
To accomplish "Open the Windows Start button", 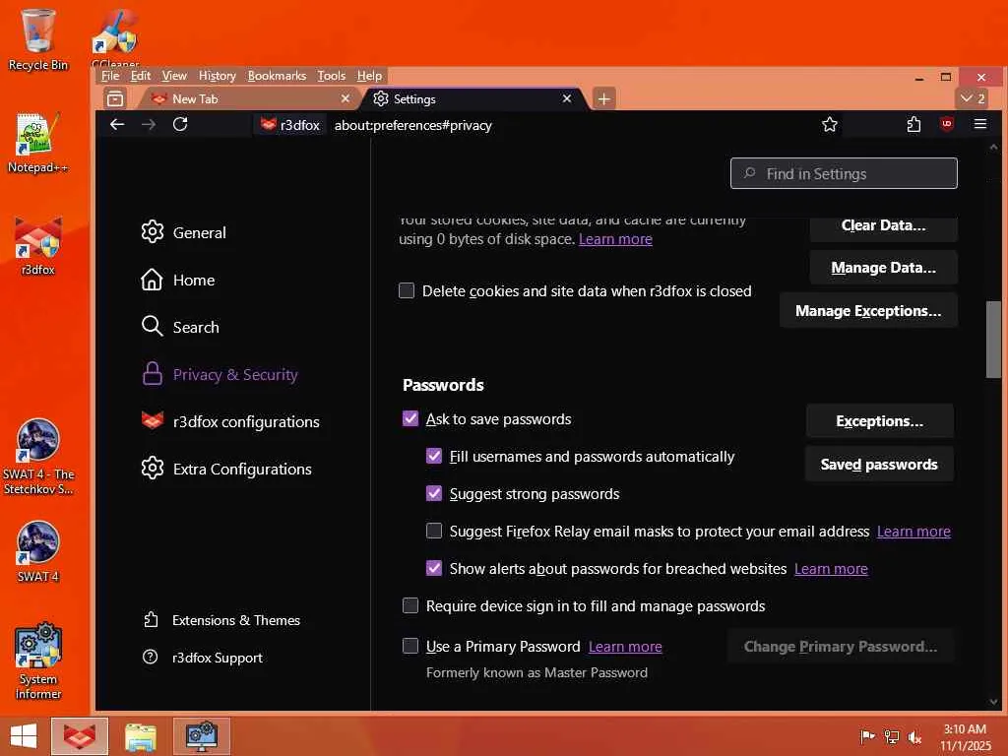I will (x=24, y=736).
